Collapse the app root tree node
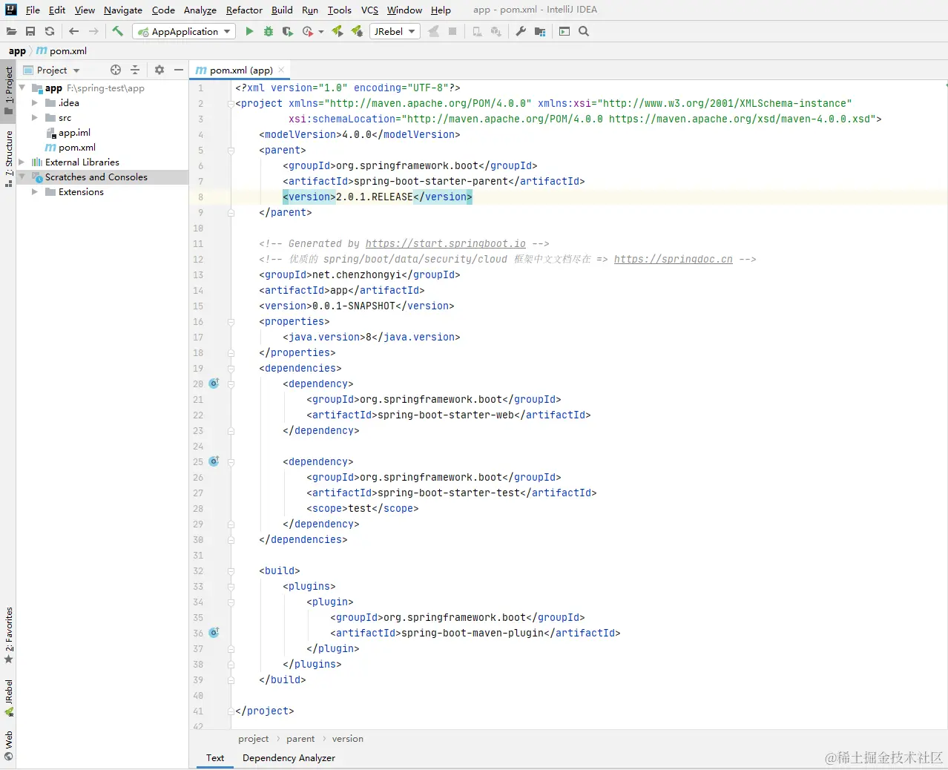This screenshot has height=770, width=948. [x=22, y=88]
